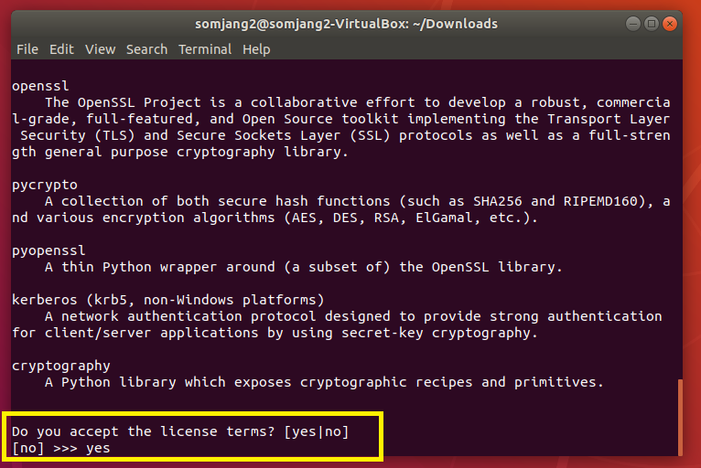Maximize the terminal window

click(652, 24)
